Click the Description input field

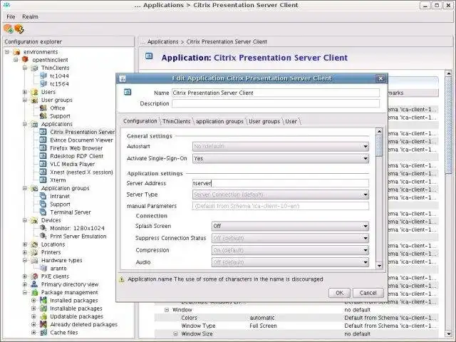pos(276,103)
